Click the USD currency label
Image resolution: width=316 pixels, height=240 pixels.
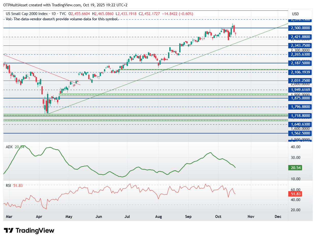tap(295, 14)
